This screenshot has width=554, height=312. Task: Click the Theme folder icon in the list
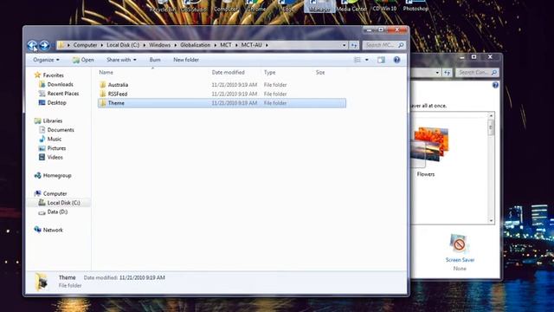[x=102, y=103]
